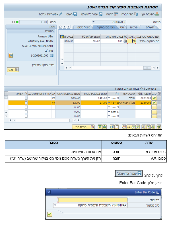Click the הפעלת עץ tree toolbar icon

click(x=157, y=14)
